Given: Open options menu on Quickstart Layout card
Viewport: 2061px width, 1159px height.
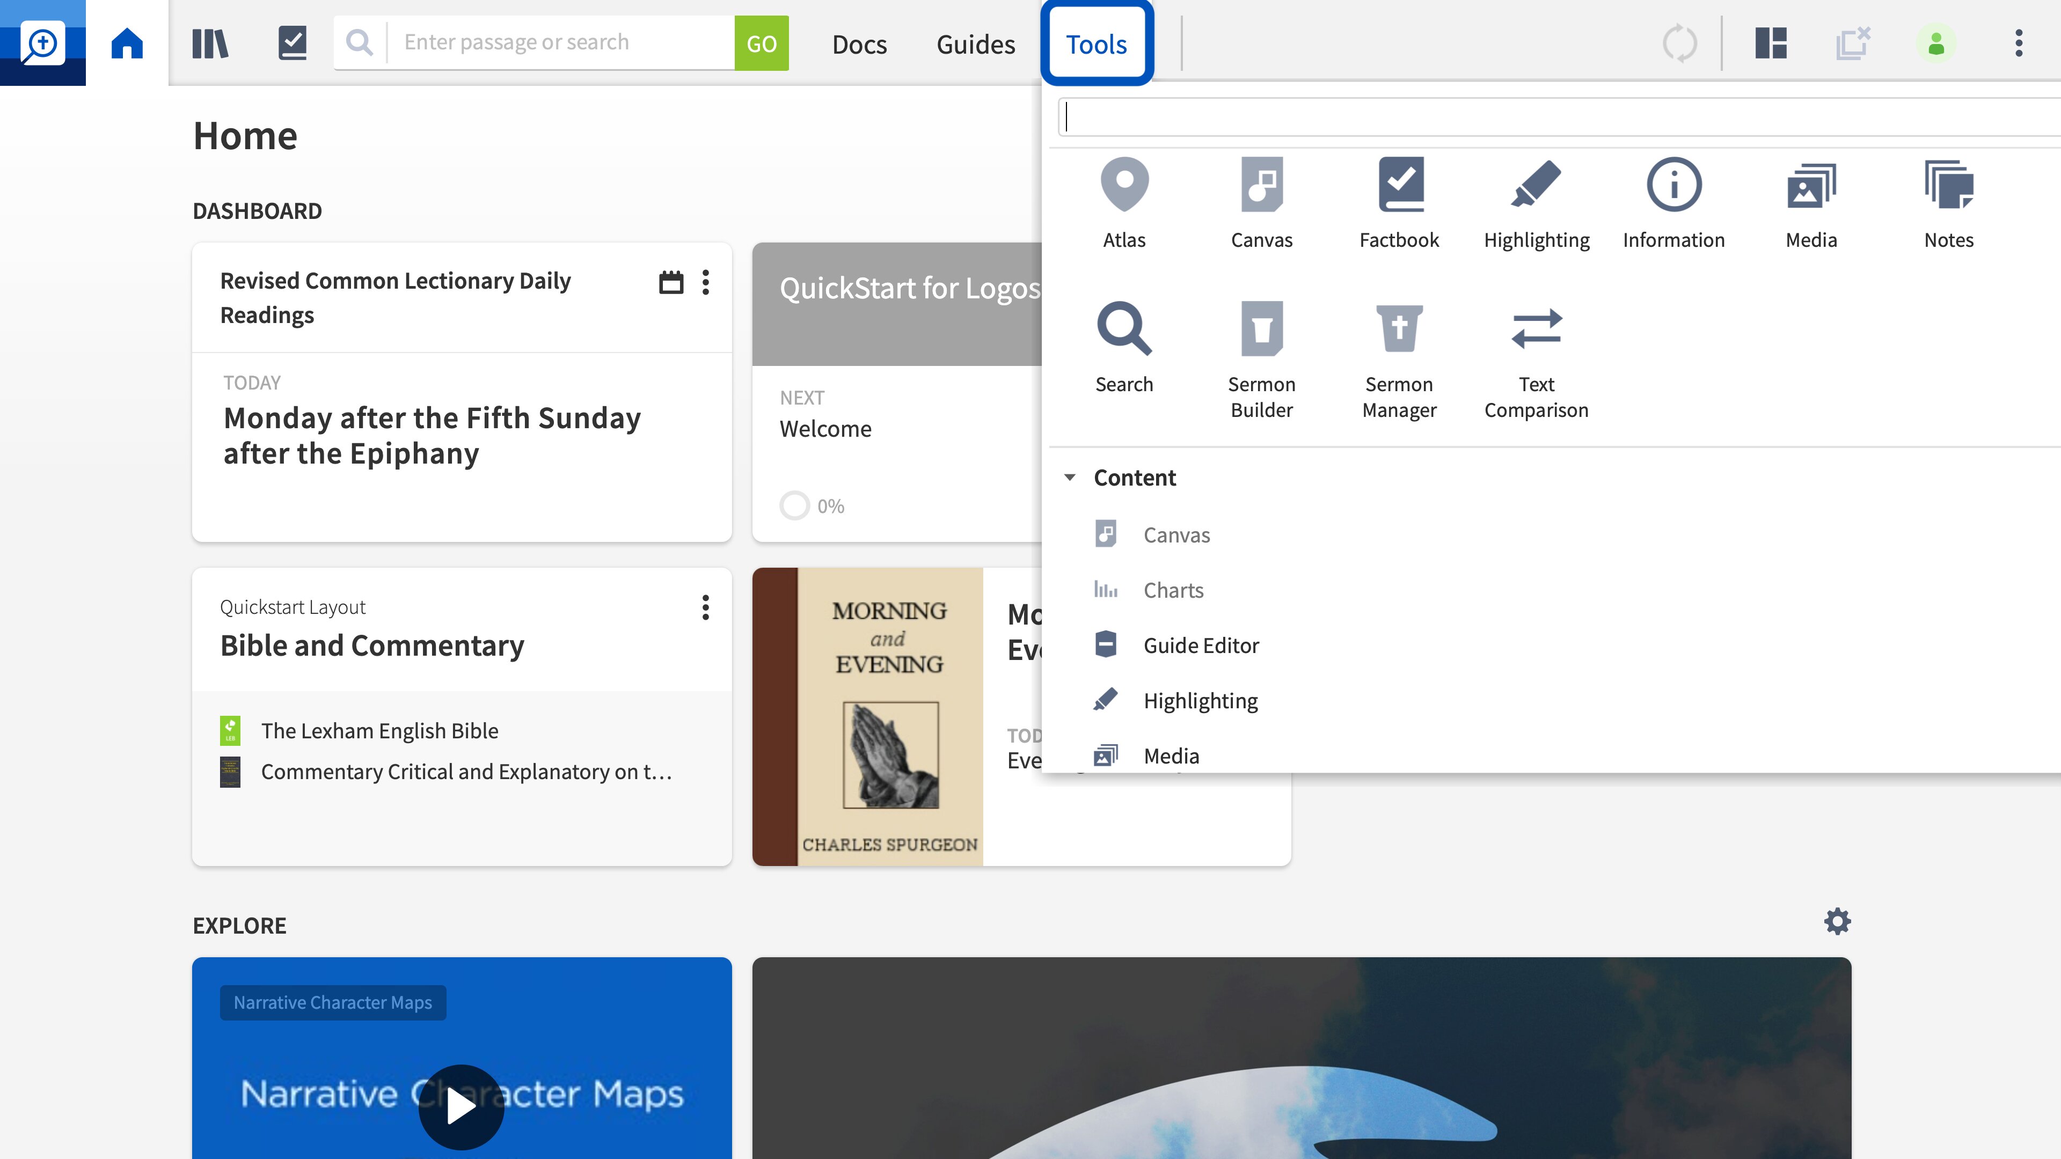Looking at the screenshot, I should coord(705,607).
